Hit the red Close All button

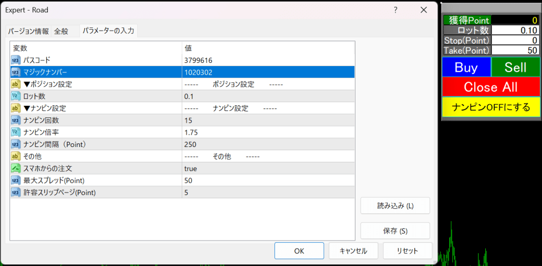pos(491,87)
